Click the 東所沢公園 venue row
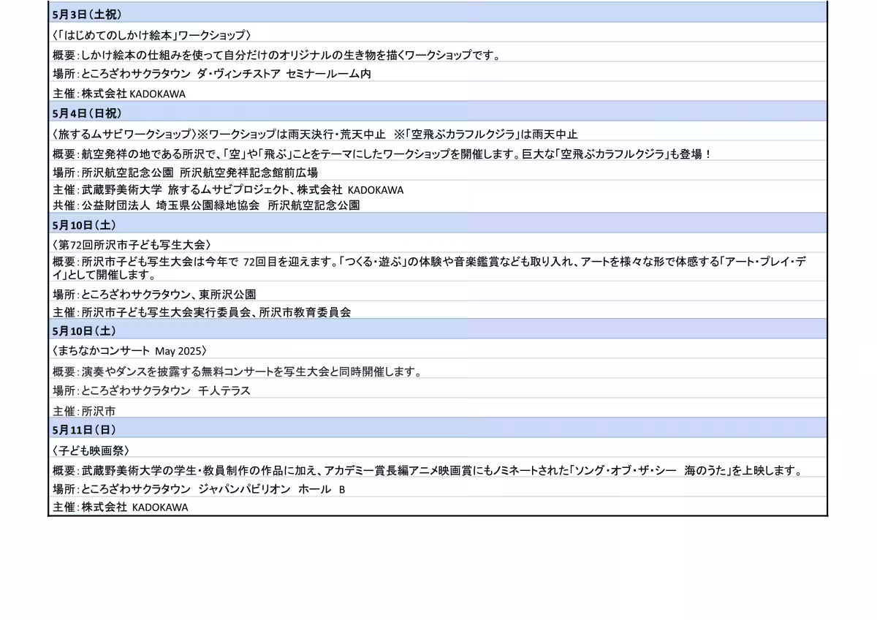877x620 pixels. pyautogui.click(x=154, y=294)
